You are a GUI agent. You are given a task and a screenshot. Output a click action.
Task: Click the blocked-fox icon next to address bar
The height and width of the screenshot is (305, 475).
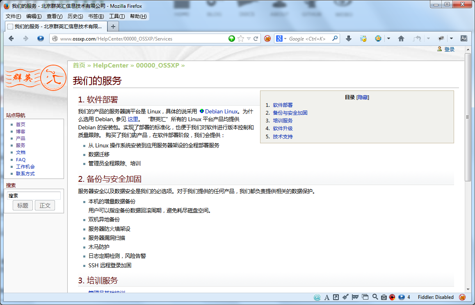(x=267, y=38)
